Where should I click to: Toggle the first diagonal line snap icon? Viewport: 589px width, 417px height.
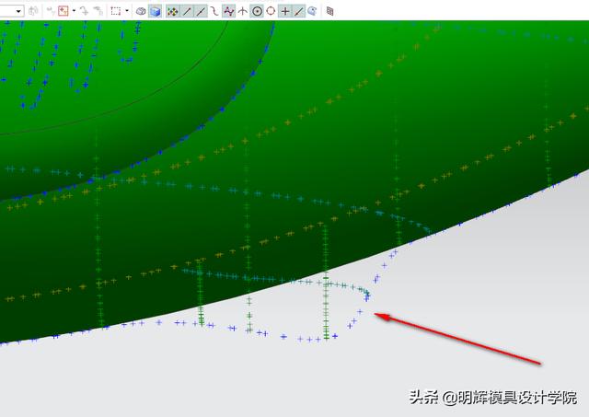pyautogui.click(x=187, y=11)
